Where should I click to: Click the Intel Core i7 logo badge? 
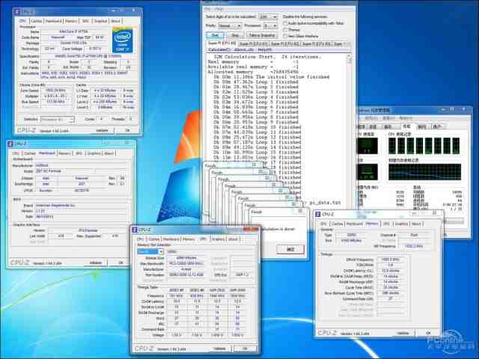(122, 40)
